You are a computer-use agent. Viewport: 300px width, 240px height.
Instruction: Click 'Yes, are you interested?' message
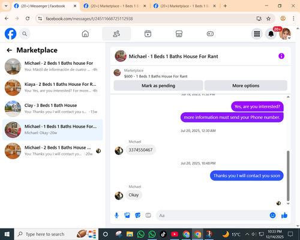pos(257,106)
